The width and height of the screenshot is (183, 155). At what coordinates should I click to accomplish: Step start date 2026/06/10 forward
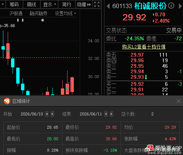point(52,114)
